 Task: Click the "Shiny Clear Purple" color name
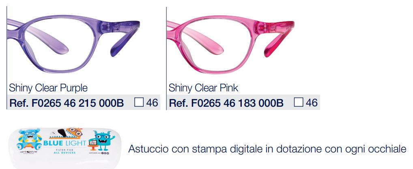[x=48, y=88]
